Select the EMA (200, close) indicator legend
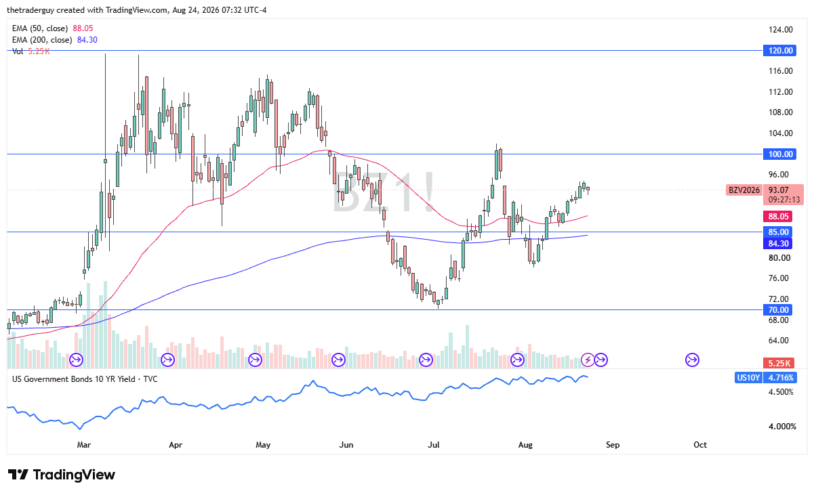 coord(55,40)
